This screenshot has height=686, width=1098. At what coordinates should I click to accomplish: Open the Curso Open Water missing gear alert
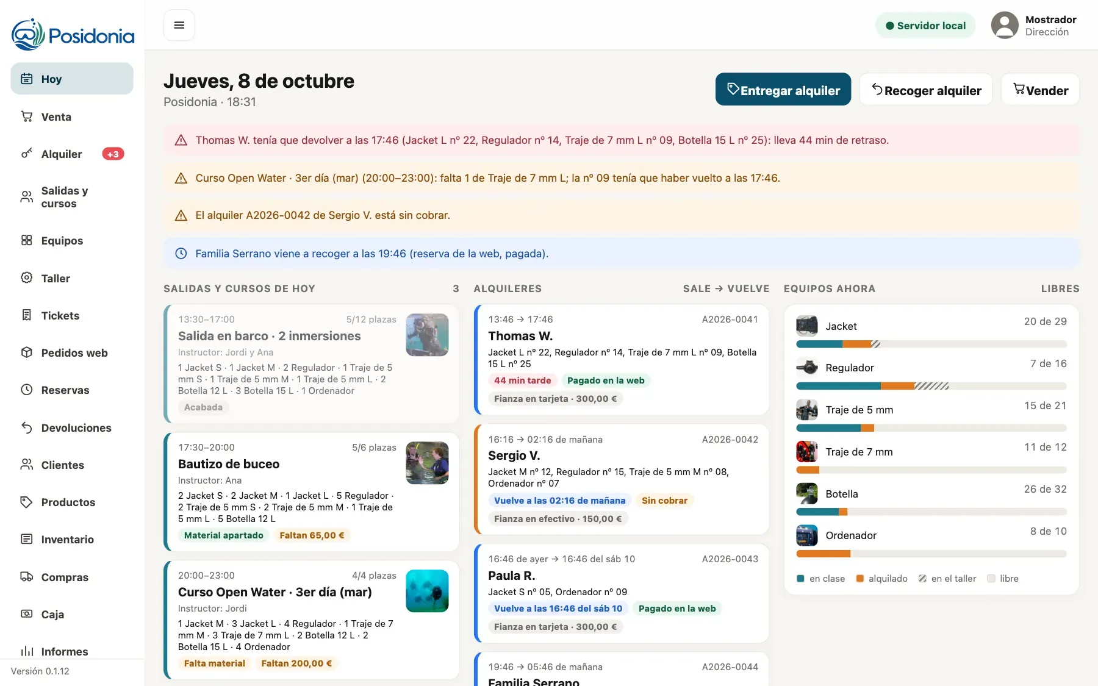(x=622, y=178)
